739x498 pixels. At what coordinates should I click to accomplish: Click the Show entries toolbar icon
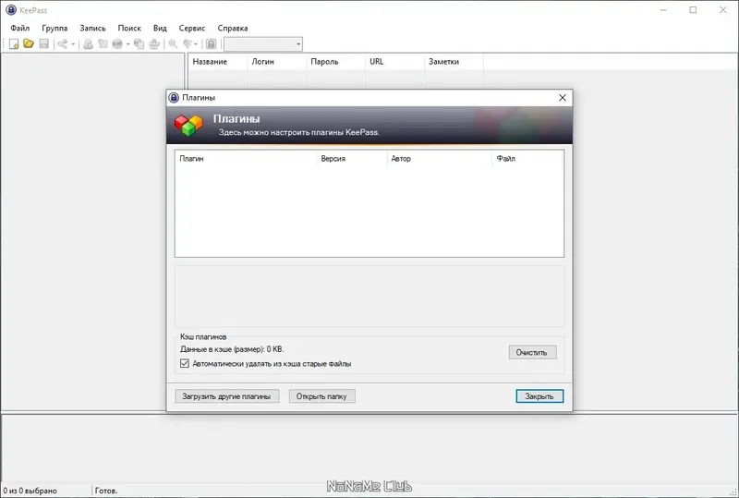point(188,43)
